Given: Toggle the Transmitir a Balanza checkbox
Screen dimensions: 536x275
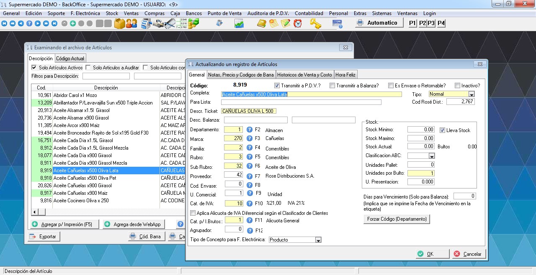Looking at the screenshot, I should click(x=332, y=86).
